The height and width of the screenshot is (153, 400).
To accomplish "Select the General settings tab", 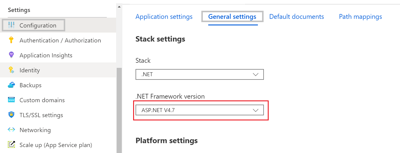I will point(232,17).
